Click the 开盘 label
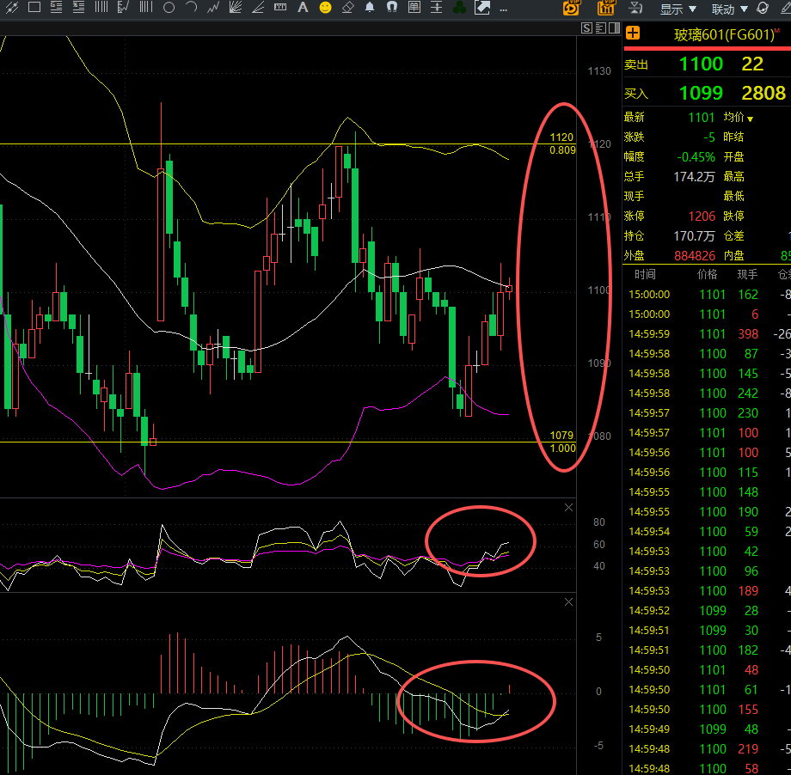The height and width of the screenshot is (775, 791). click(x=733, y=157)
